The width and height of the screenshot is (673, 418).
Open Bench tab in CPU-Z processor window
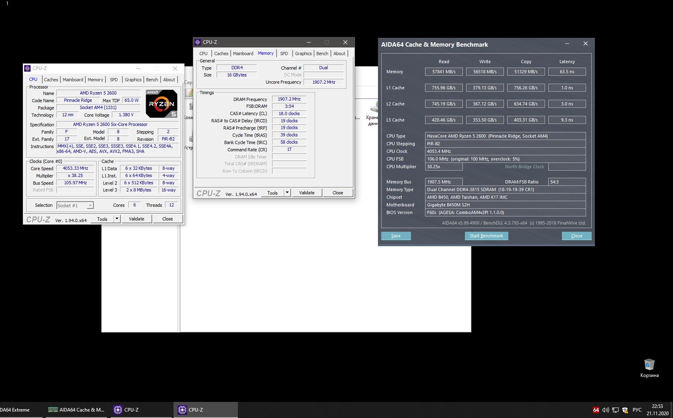(152, 80)
